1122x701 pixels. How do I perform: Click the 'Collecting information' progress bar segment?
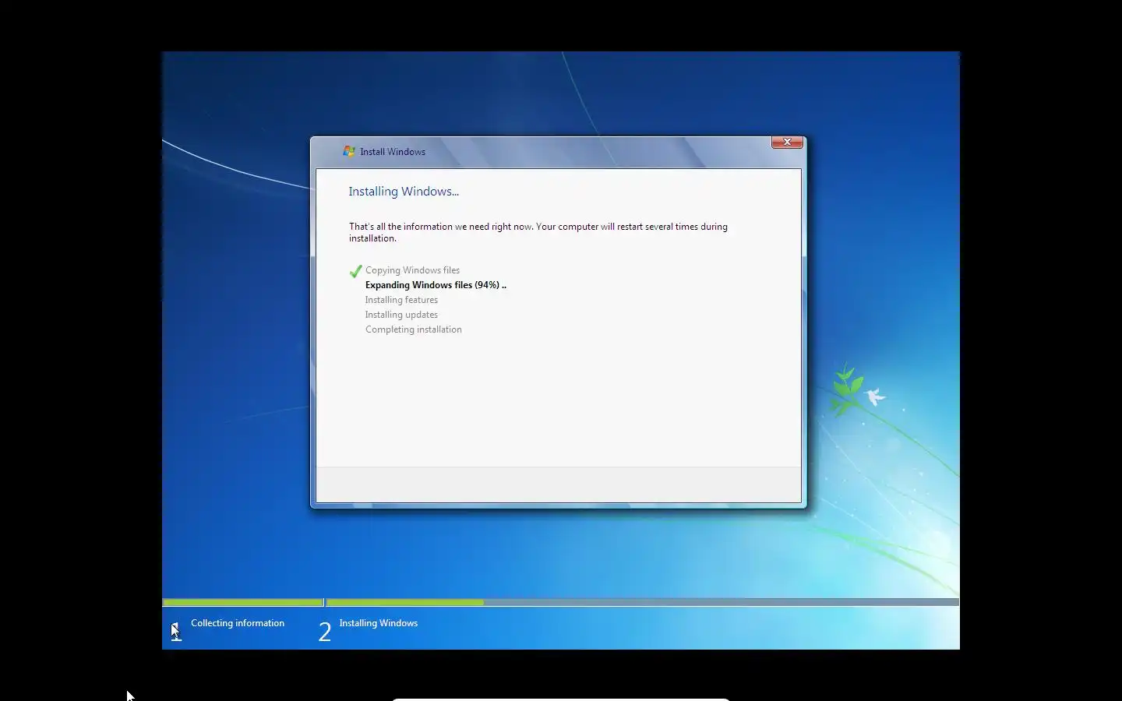point(243,602)
